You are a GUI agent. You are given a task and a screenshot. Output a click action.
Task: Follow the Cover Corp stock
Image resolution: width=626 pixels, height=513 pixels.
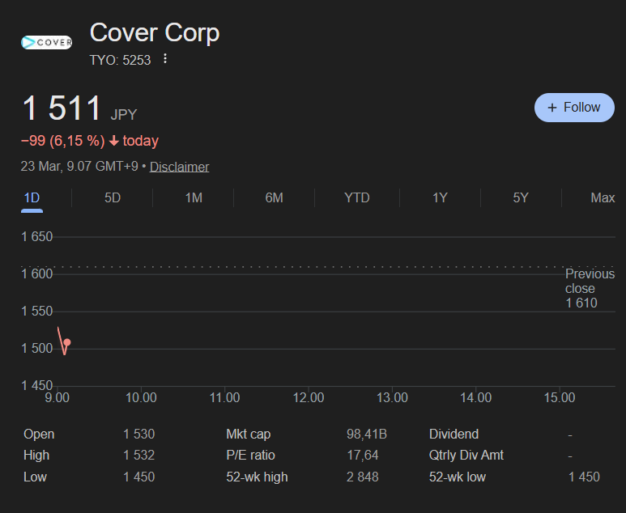point(574,108)
